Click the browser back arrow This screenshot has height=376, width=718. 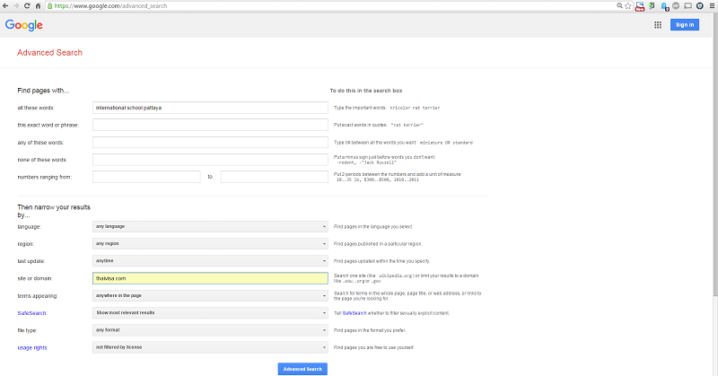point(5,5)
